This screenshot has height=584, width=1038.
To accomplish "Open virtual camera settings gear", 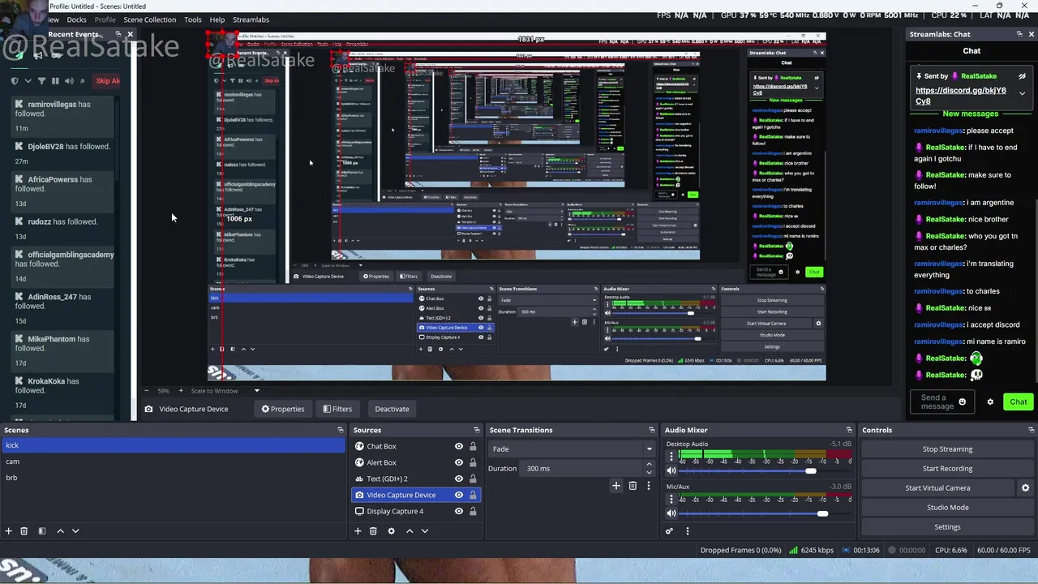I will [x=1025, y=487].
